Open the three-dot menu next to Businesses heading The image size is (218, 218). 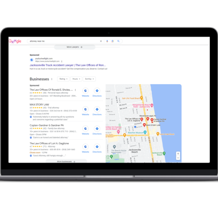click(52, 79)
